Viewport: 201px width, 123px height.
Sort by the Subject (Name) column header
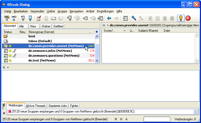tap(148, 31)
